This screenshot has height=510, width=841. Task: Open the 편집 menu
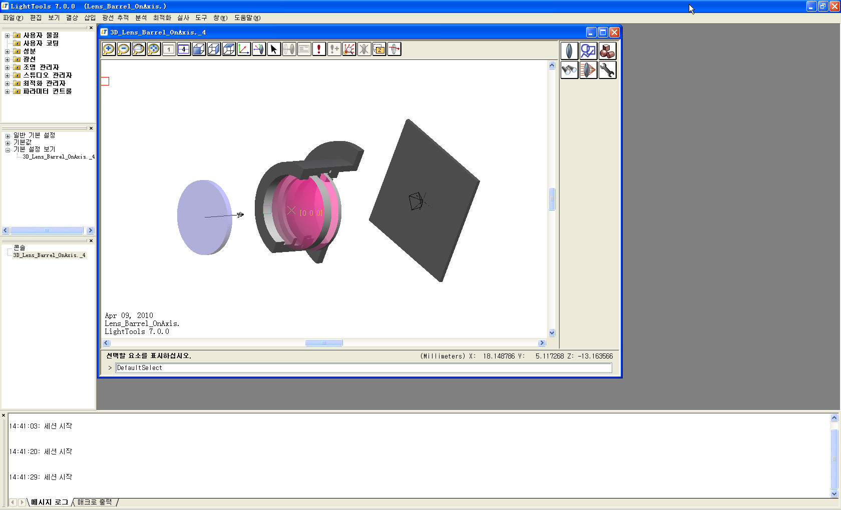pos(36,17)
